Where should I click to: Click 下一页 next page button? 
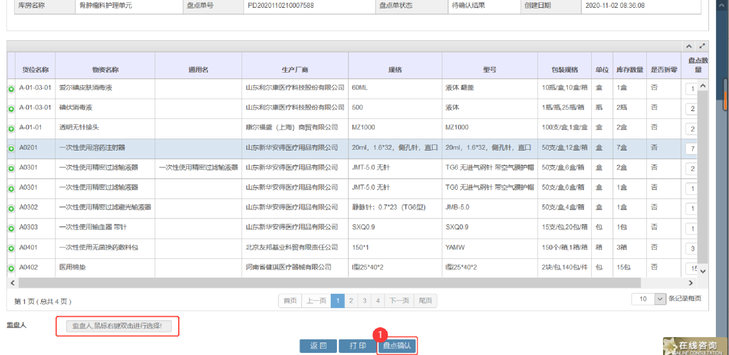pyautogui.click(x=399, y=301)
